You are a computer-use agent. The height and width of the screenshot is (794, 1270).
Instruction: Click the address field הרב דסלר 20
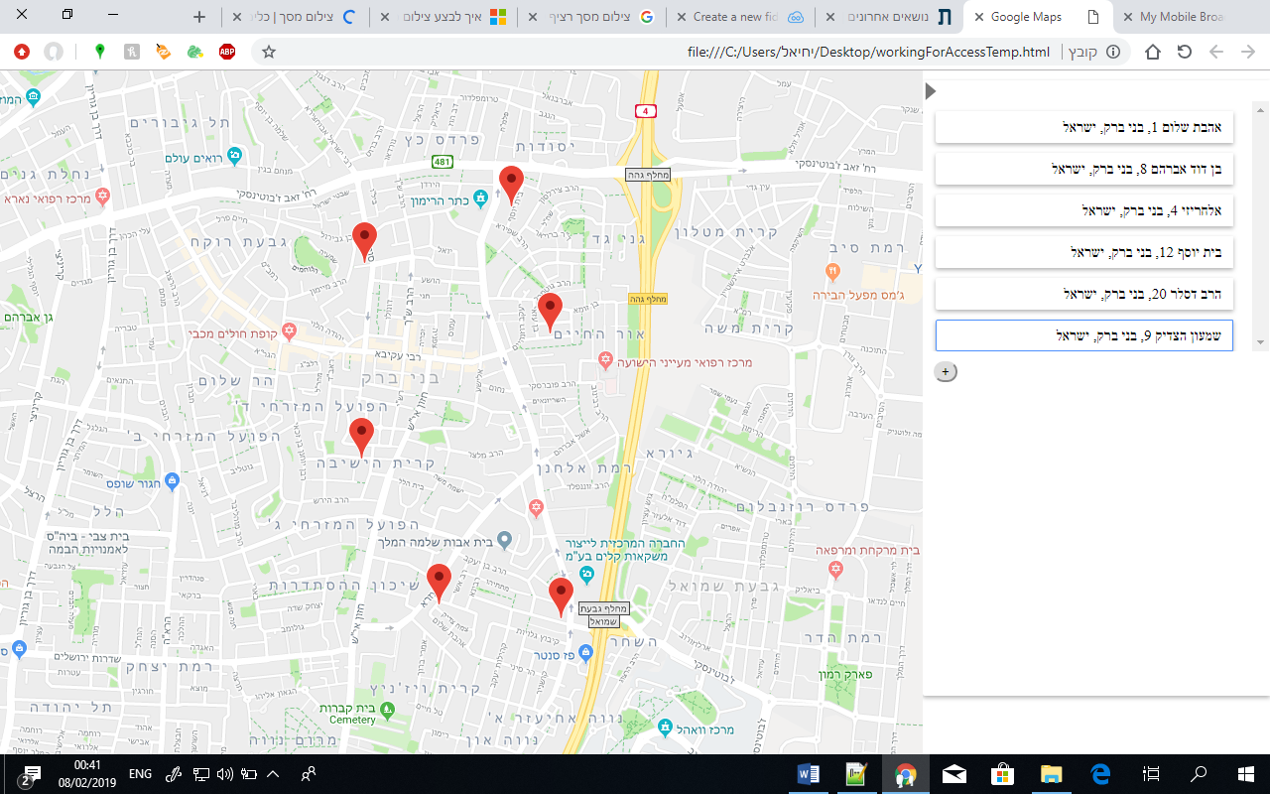coord(1084,294)
